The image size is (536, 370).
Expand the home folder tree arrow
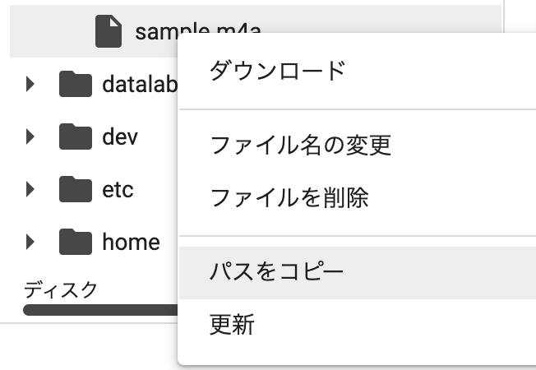pos(30,242)
